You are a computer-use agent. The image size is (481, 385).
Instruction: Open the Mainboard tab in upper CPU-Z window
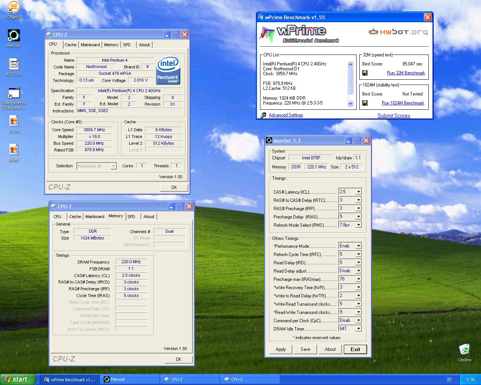[x=90, y=45]
